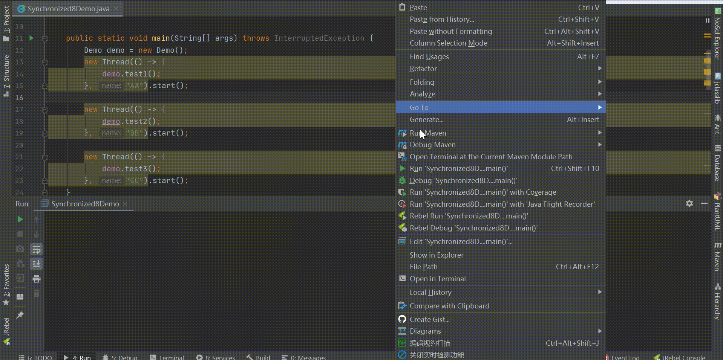Expand the Folding submenu arrow
Screen dimensions: 723x360
point(599,82)
